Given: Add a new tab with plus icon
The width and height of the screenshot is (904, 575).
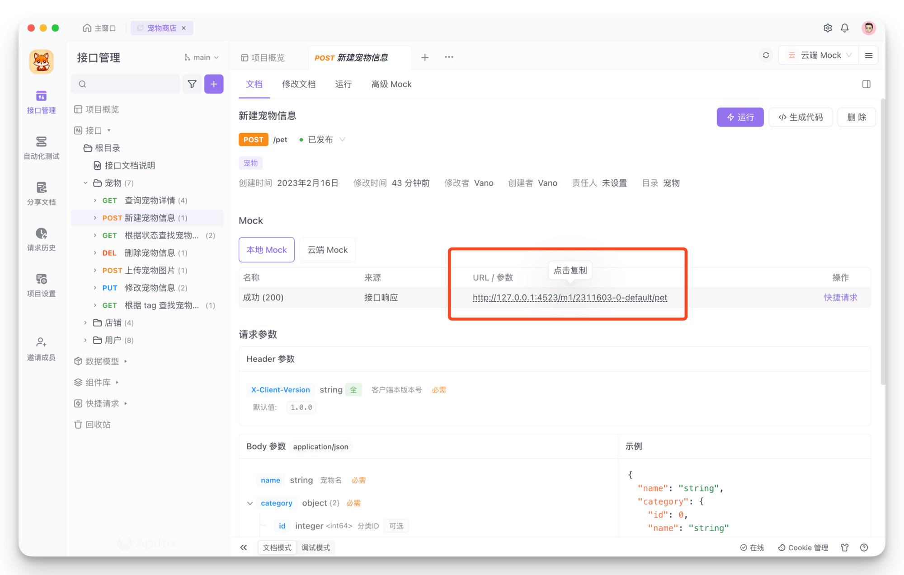Looking at the screenshot, I should (x=425, y=57).
